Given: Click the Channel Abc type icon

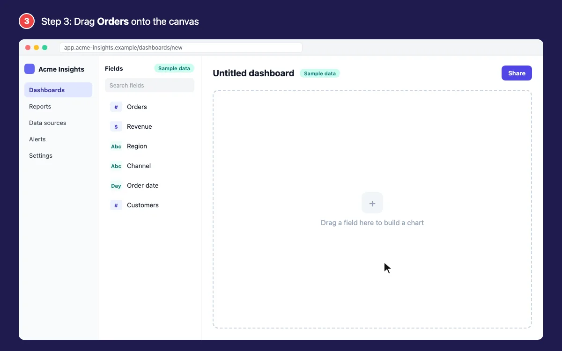Looking at the screenshot, I should [116, 166].
